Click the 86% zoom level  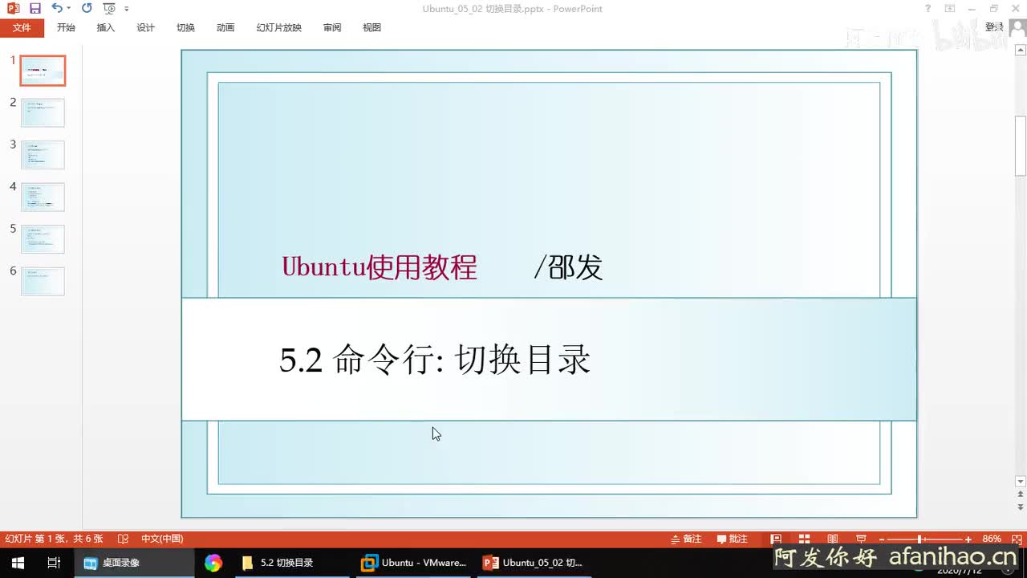(x=992, y=539)
